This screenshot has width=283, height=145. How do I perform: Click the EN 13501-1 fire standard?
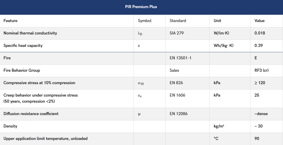[180, 58]
